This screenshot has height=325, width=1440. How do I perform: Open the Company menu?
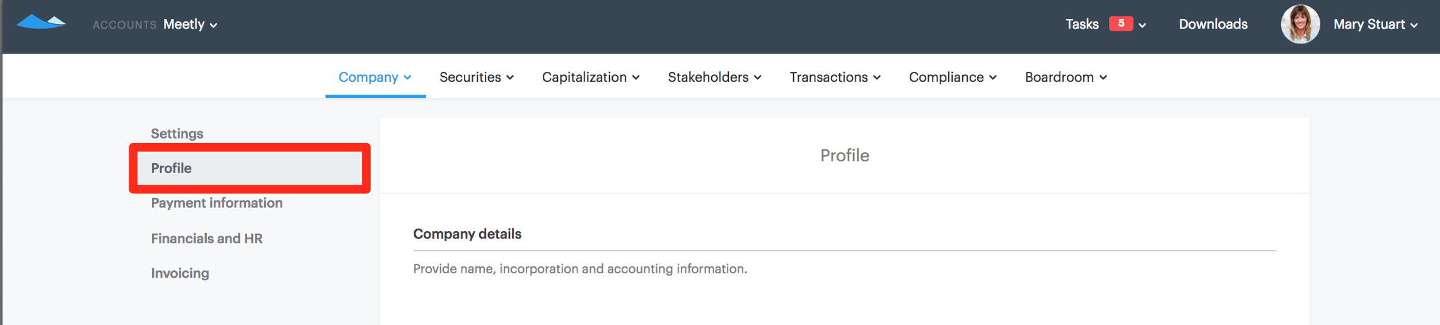(x=375, y=77)
